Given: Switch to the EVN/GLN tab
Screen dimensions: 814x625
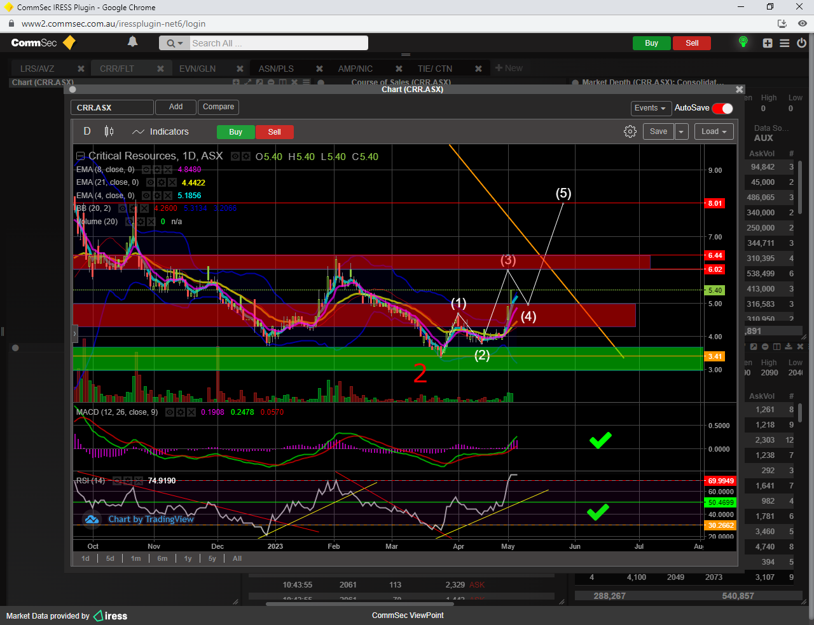Looking at the screenshot, I should pos(197,69).
